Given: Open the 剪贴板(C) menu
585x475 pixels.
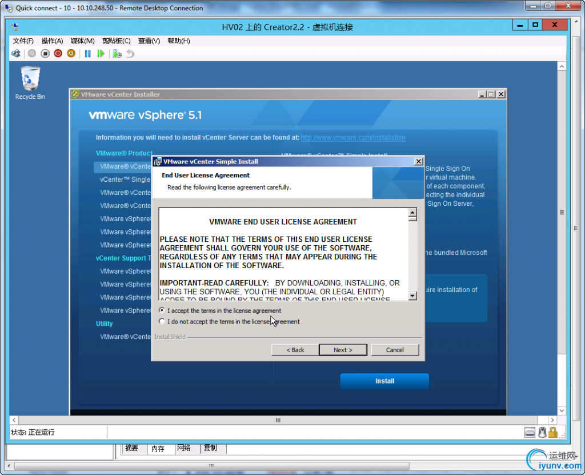Looking at the screenshot, I should (x=117, y=41).
